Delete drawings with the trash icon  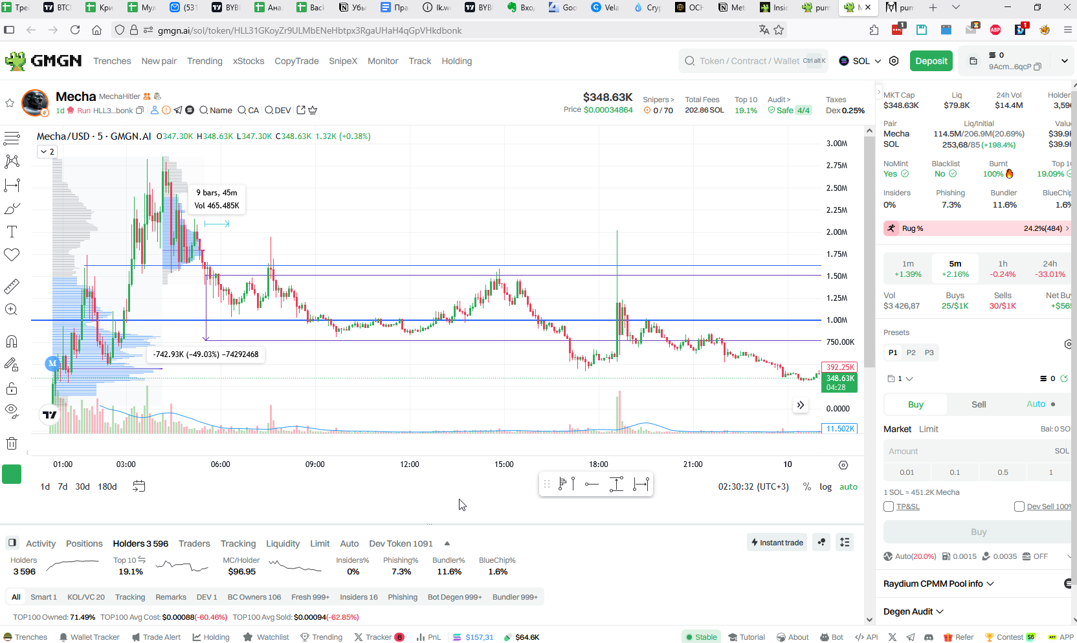point(12,443)
